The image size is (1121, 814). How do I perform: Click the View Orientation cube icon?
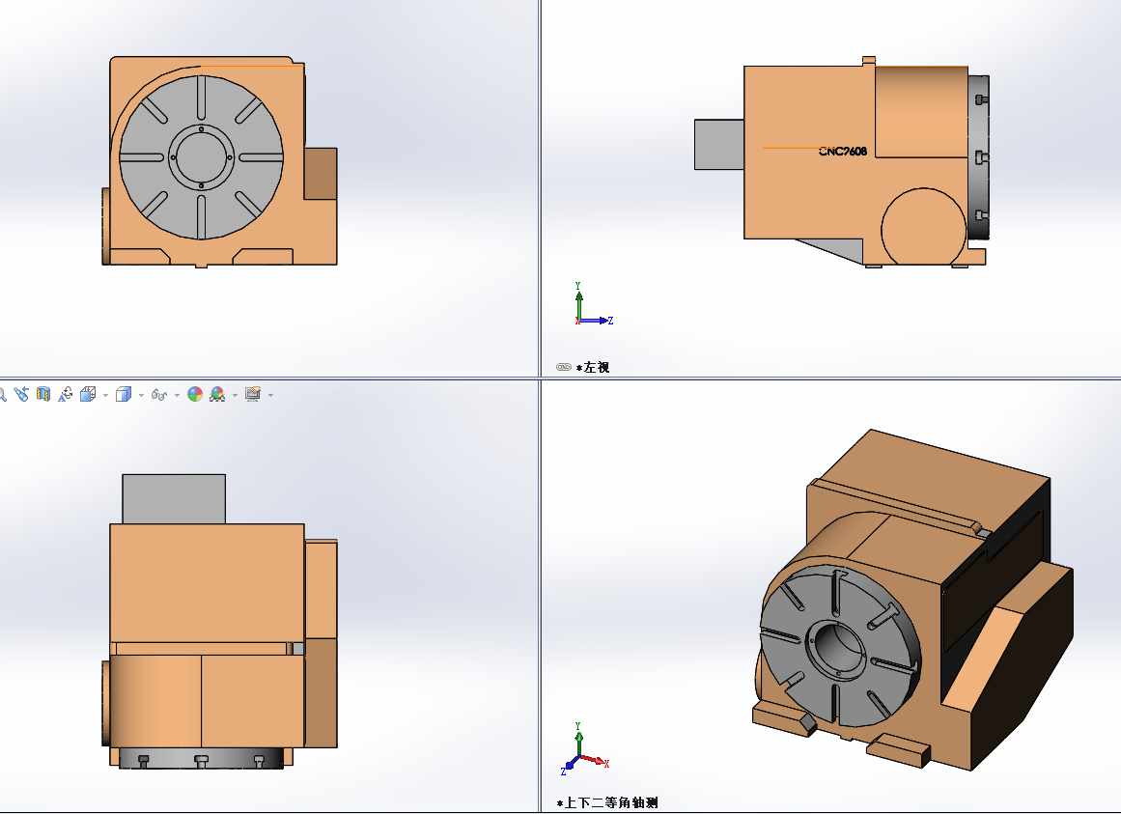(x=88, y=394)
